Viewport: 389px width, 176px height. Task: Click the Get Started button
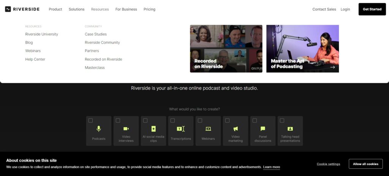[x=372, y=9]
